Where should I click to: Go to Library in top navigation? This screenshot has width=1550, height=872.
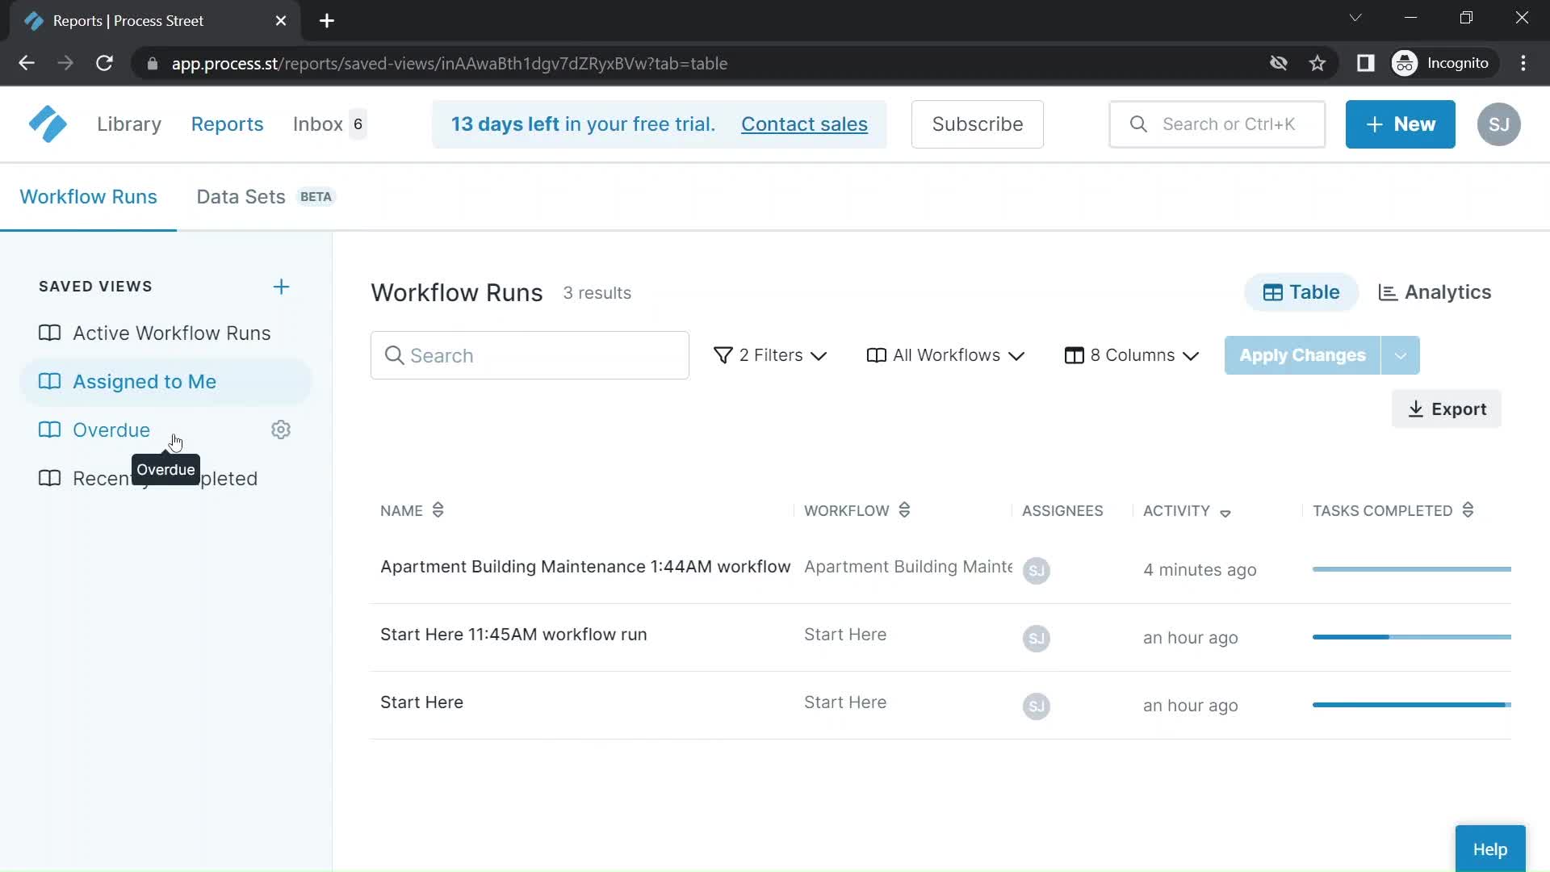point(129,124)
